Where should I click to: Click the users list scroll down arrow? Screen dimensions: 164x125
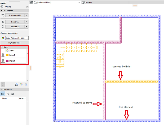click(x=28, y=80)
